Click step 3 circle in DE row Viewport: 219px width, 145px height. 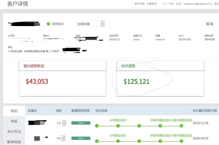pyautogui.click(x=139, y=141)
